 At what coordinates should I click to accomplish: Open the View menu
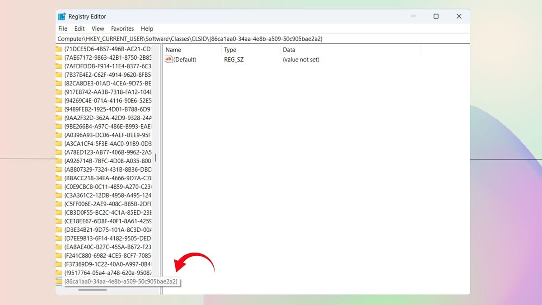coord(98,28)
